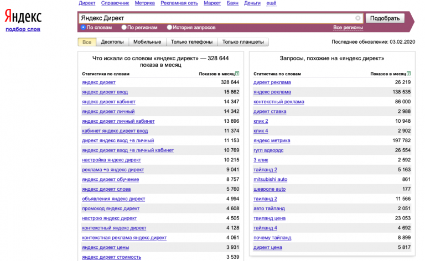This screenshot has width=425, height=261.
Task: Switch to the 'Десктопы' tab
Action: [112, 42]
